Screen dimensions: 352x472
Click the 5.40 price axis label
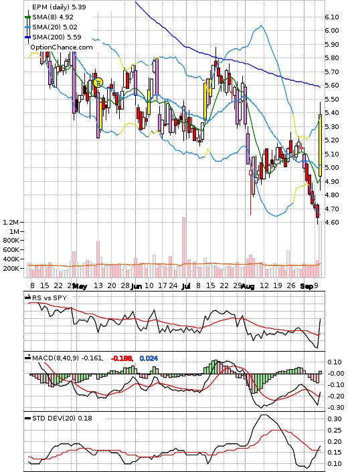332,113
